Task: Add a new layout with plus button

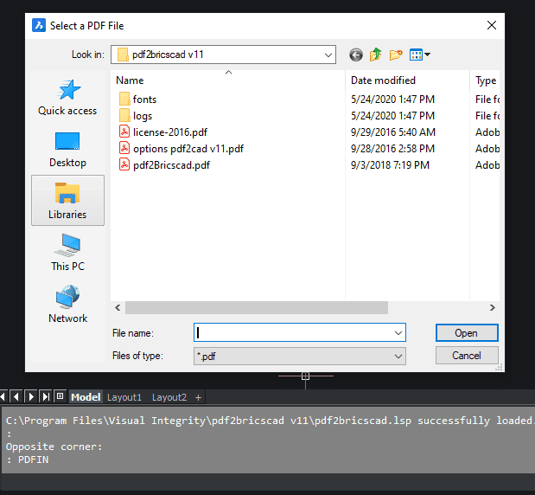Action: [x=198, y=397]
